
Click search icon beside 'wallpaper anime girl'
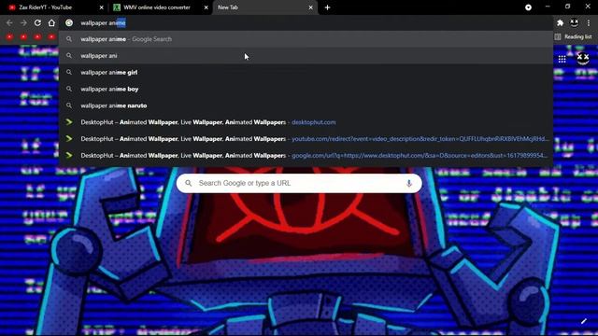click(x=69, y=73)
